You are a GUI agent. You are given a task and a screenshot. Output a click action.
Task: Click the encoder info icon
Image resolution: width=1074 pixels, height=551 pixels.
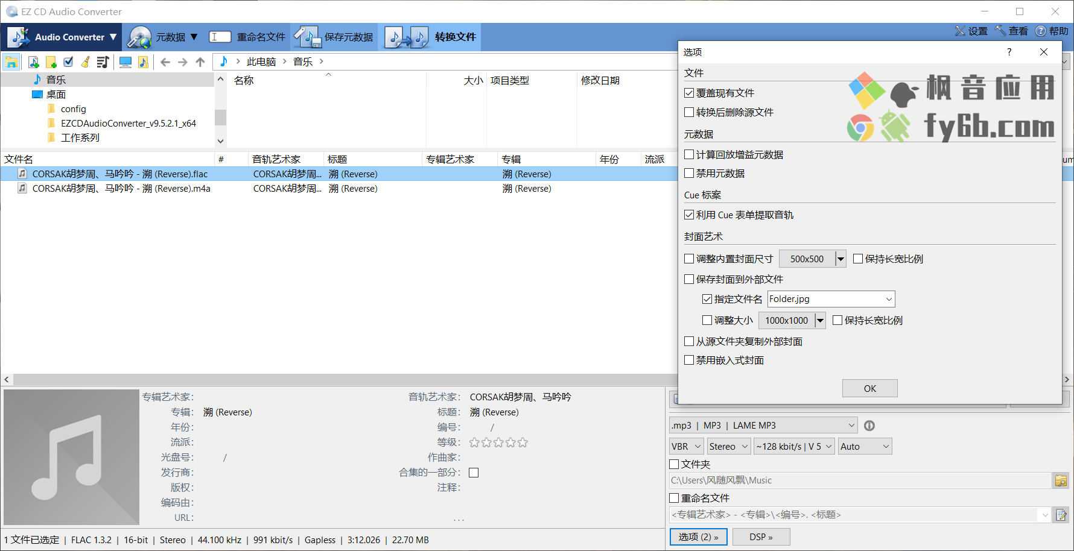tap(869, 426)
